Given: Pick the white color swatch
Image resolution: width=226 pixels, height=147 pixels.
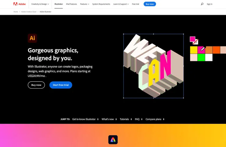Looking at the screenshot, I should (209, 57).
